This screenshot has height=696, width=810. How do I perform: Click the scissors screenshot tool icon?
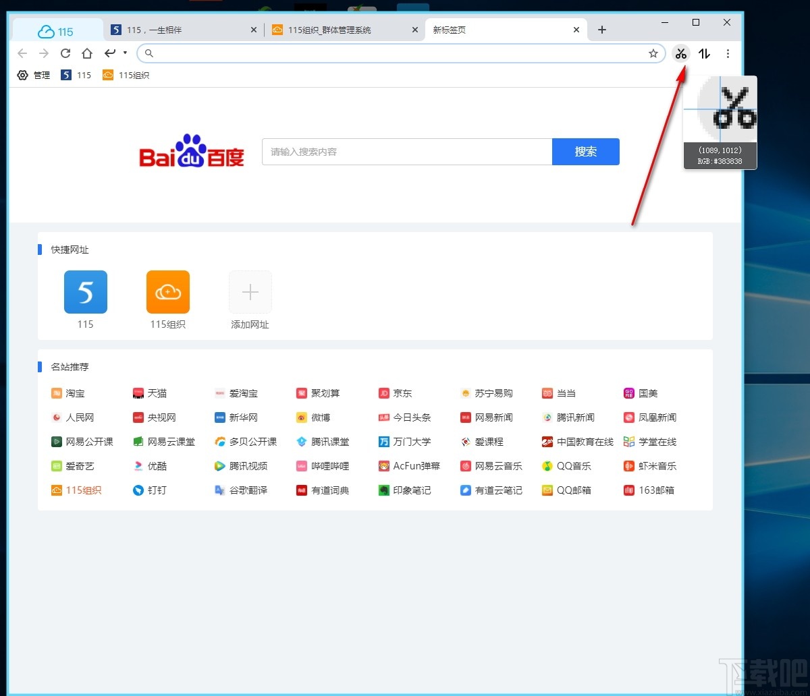coord(680,53)
